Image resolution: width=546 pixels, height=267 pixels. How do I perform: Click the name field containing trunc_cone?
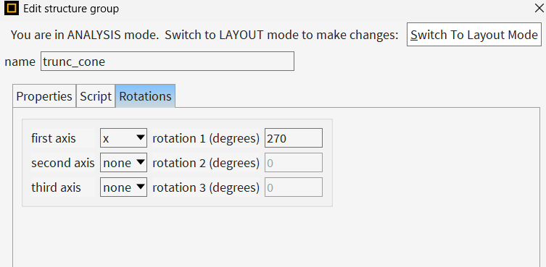click(167, 62)
